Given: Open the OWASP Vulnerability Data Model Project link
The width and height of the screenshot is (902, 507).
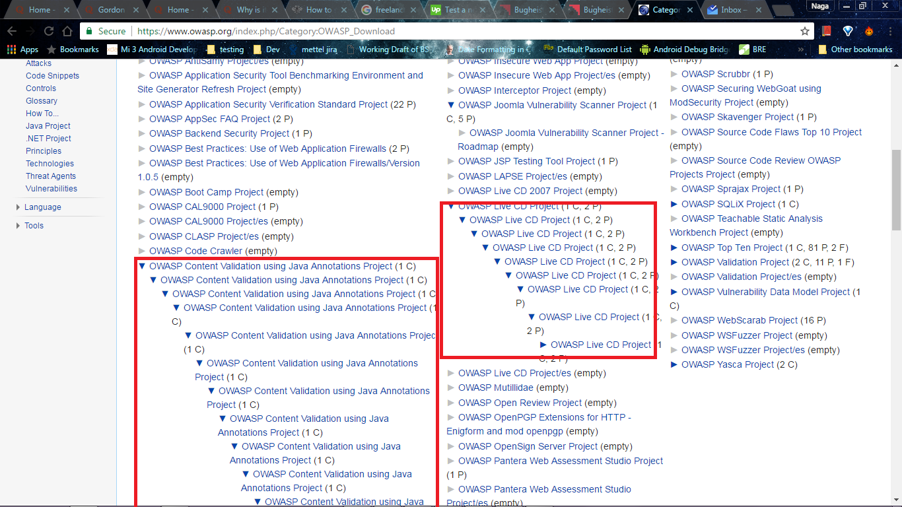Looking at the screenshot, I should tap(766, 292).
